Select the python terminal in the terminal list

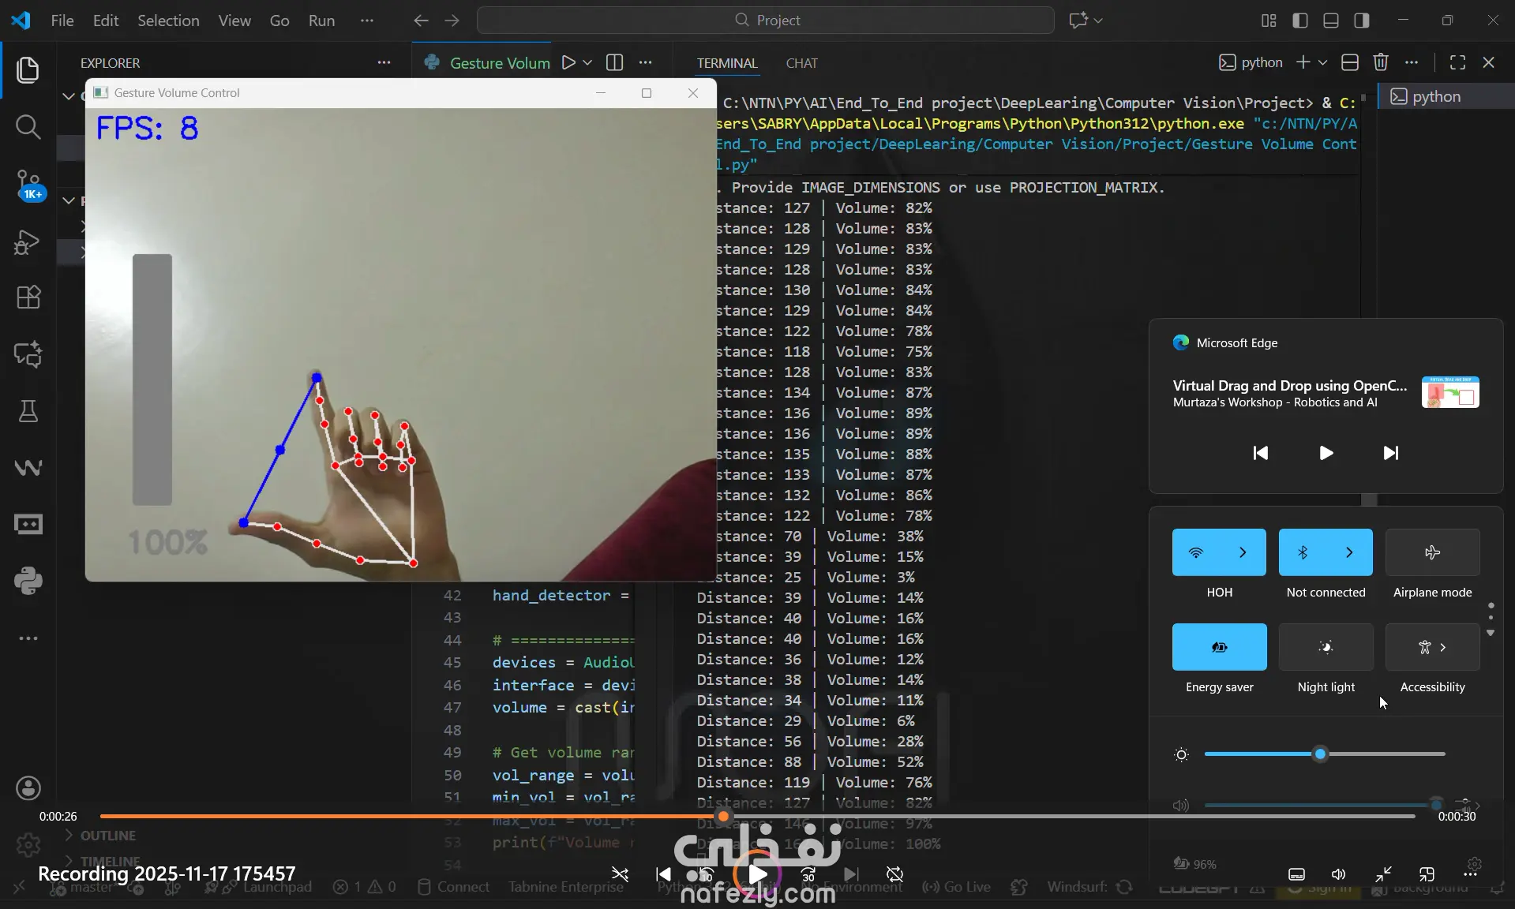pos(1445,96)
